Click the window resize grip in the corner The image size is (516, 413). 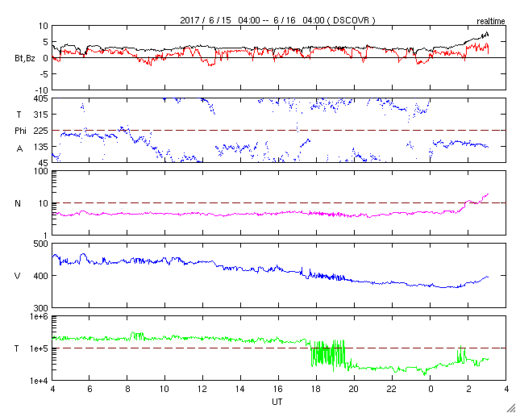(x=510, y=407)
